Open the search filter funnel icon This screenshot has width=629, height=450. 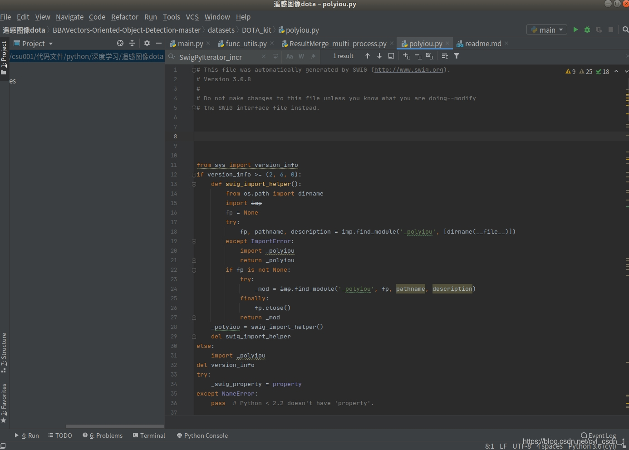457,56
